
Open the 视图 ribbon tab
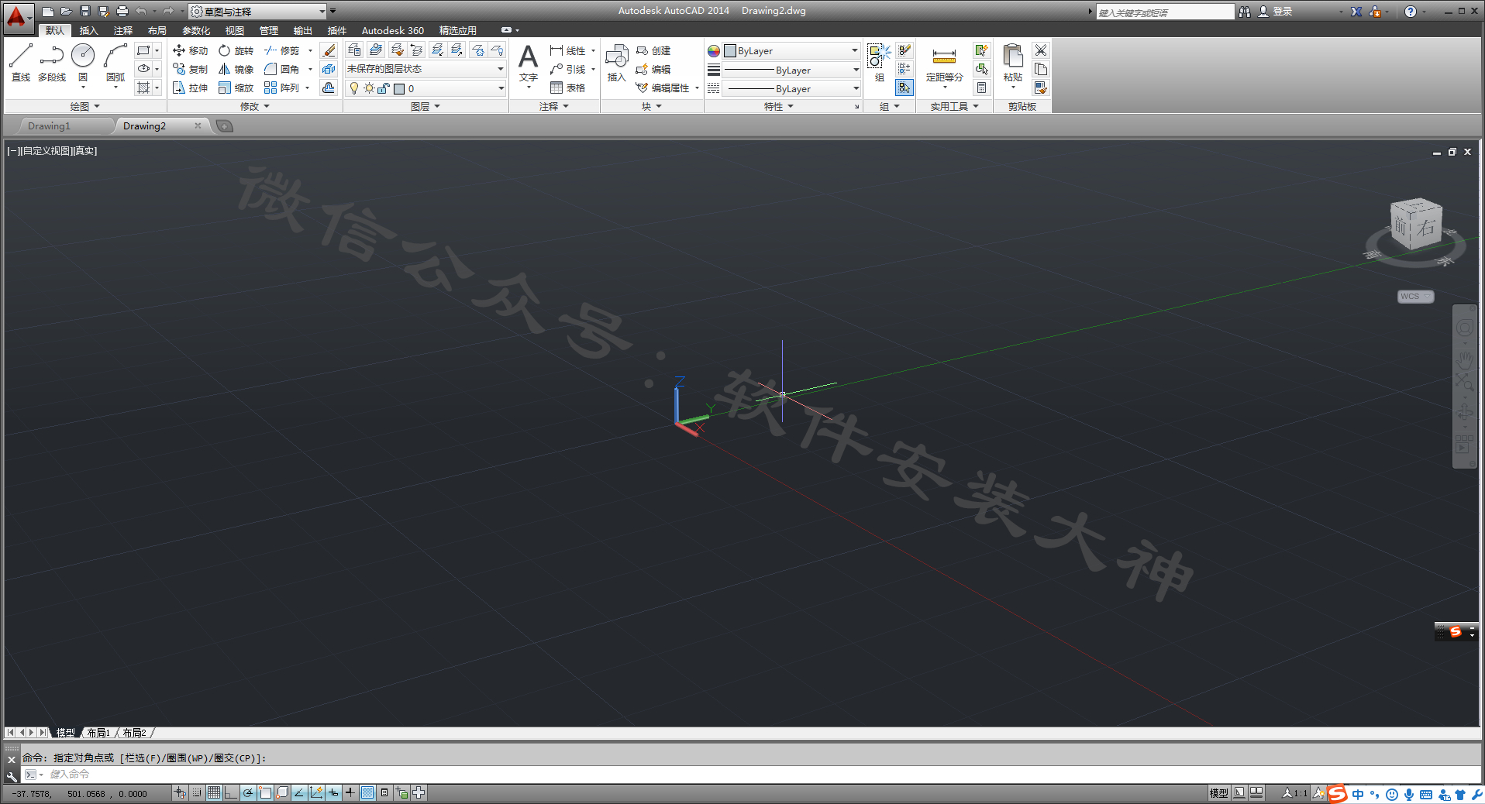[x=234, y=30]
